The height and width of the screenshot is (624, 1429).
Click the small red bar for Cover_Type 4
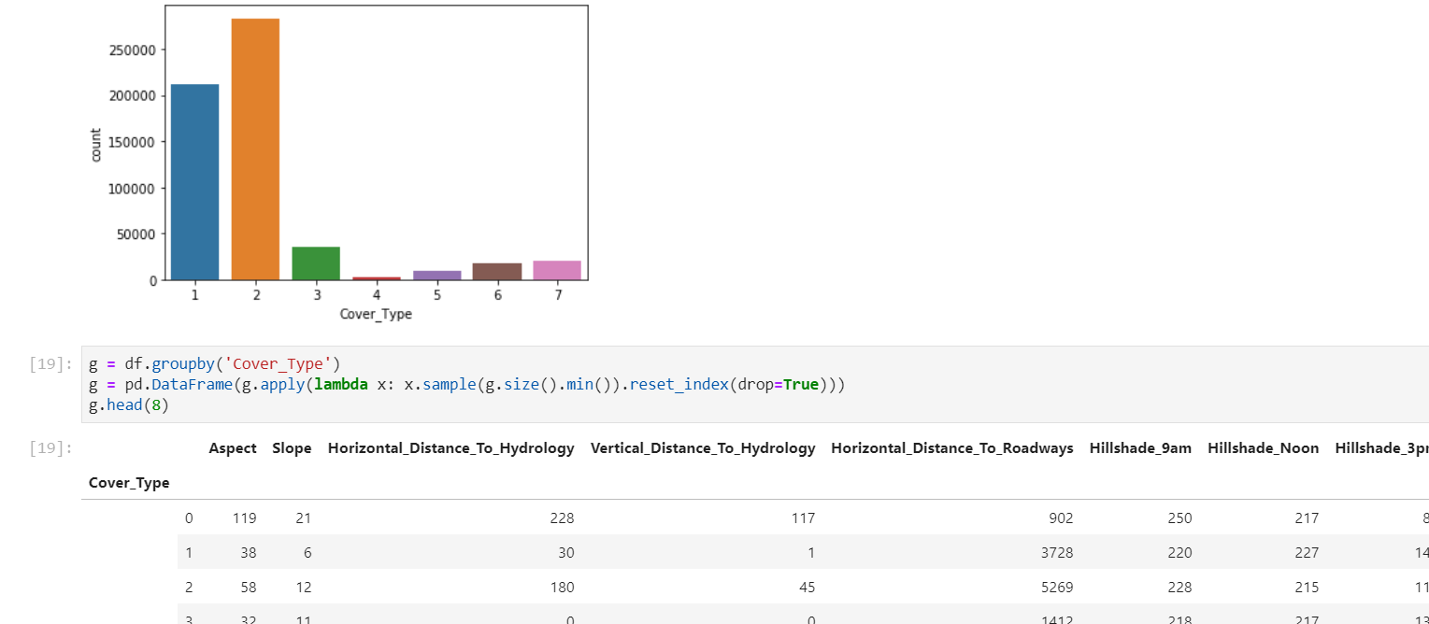pyautogui.click(x=376, y=277)
